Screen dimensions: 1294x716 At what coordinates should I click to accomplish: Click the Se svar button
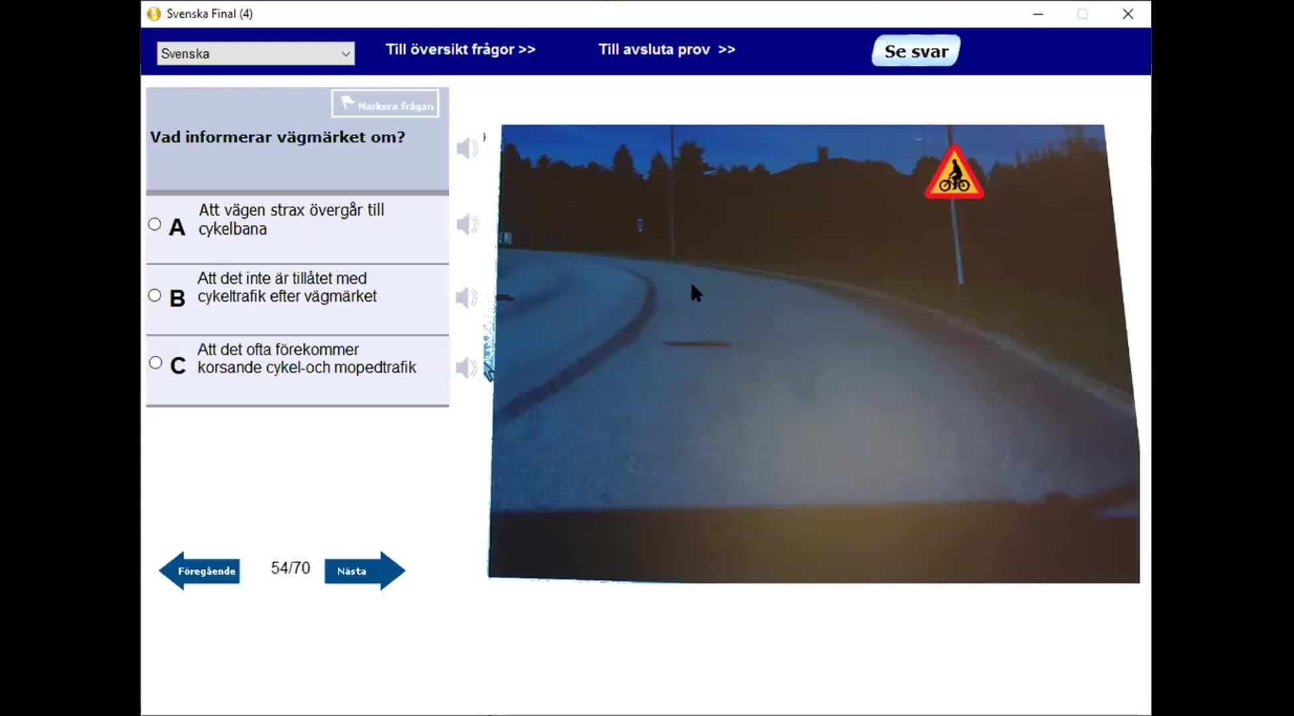point(916,51)
